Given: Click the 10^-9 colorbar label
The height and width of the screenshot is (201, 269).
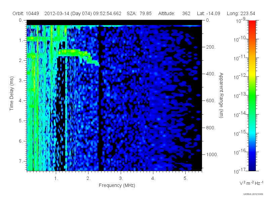Looking at the screenshot, I should click(x=241, y=20).
